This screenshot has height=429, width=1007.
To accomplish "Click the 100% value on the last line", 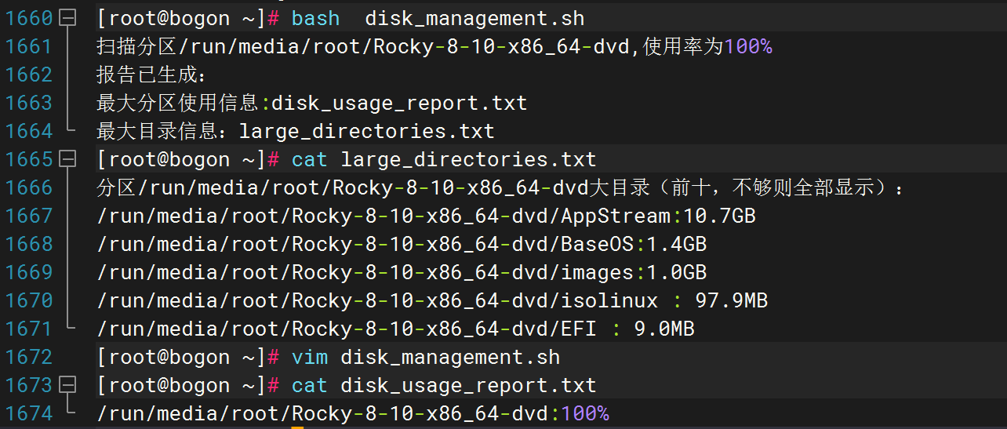I will click(x=585, y=413).
